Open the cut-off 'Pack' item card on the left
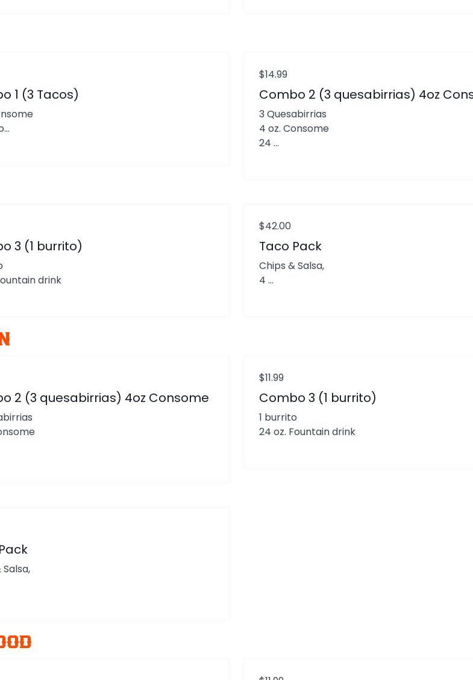Viewport: 473px width, 680px height. point(13,549)
